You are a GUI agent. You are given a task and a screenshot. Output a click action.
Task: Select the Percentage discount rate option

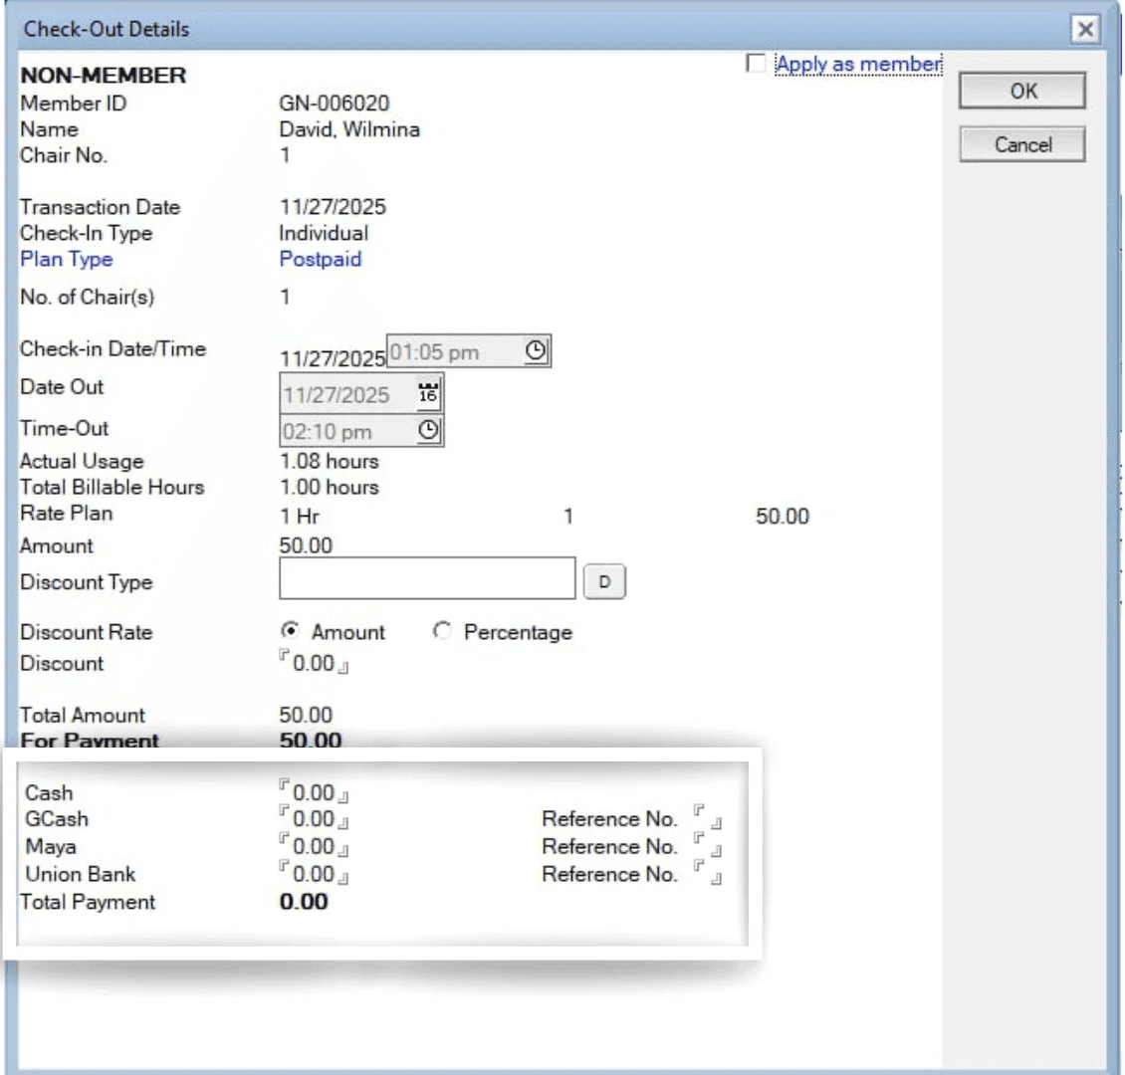442,630
